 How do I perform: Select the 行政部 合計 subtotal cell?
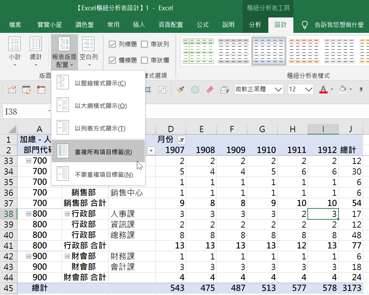pos(85,246)
